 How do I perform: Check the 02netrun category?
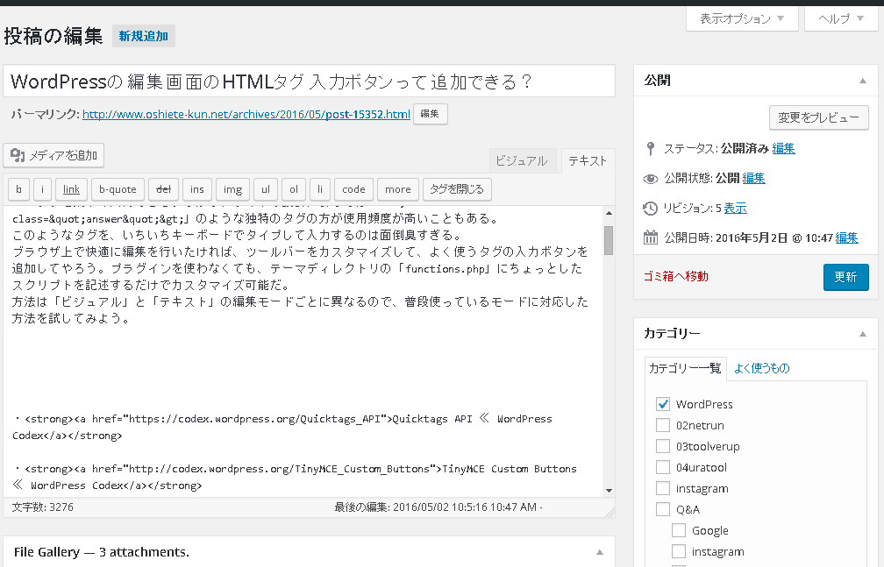point(663,425)
